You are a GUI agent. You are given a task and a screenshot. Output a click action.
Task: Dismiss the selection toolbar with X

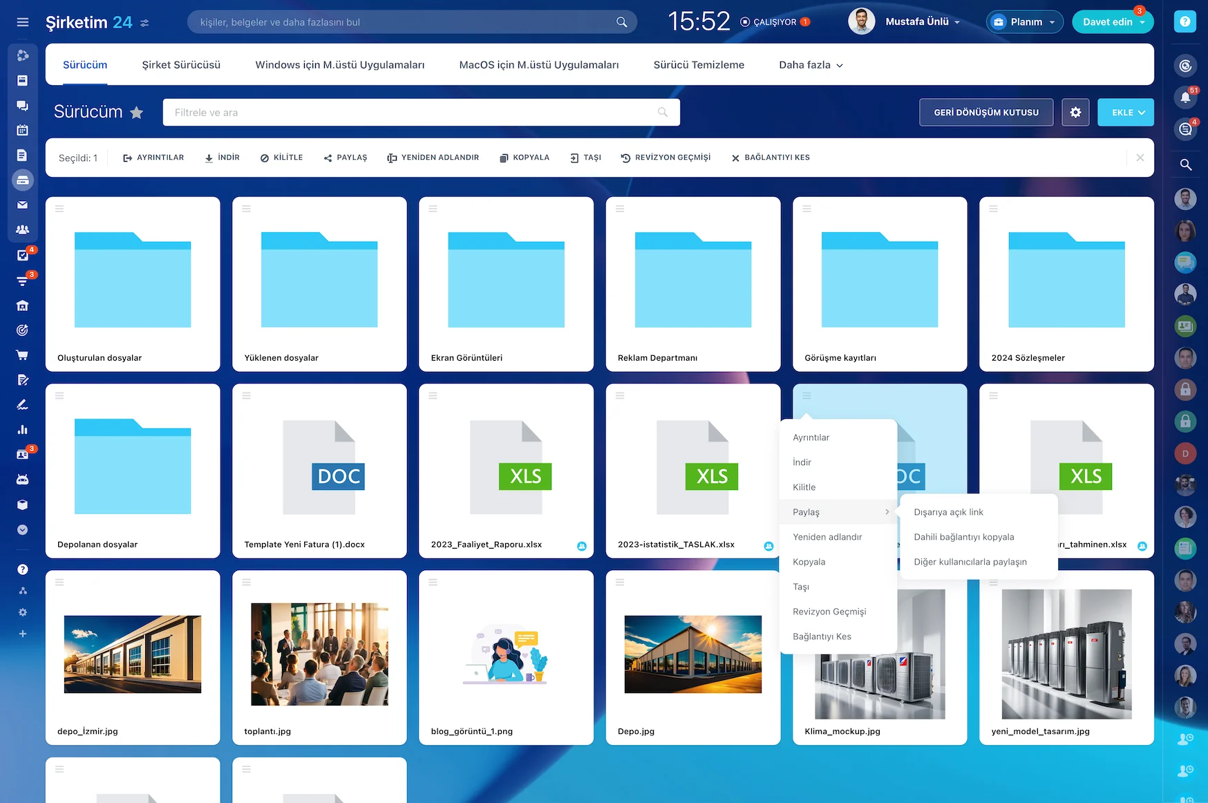[x=1140, y=158]
